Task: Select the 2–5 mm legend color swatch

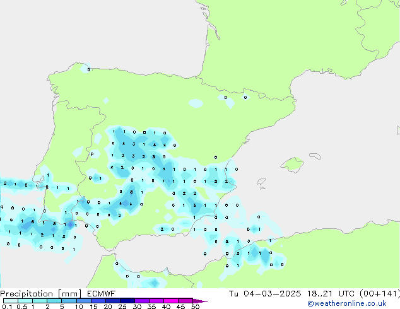Action: point(54,301)
